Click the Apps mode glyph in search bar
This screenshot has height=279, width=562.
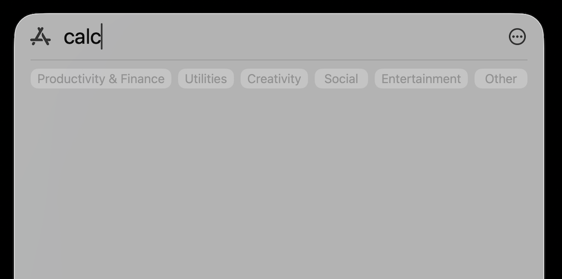point(40,36)
